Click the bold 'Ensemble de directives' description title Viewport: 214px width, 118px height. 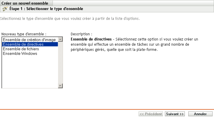point(91,39)
